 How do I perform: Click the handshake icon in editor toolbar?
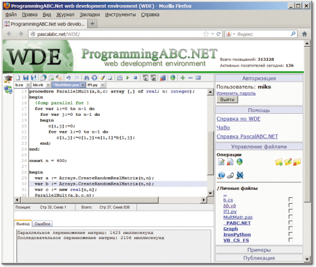59,78
